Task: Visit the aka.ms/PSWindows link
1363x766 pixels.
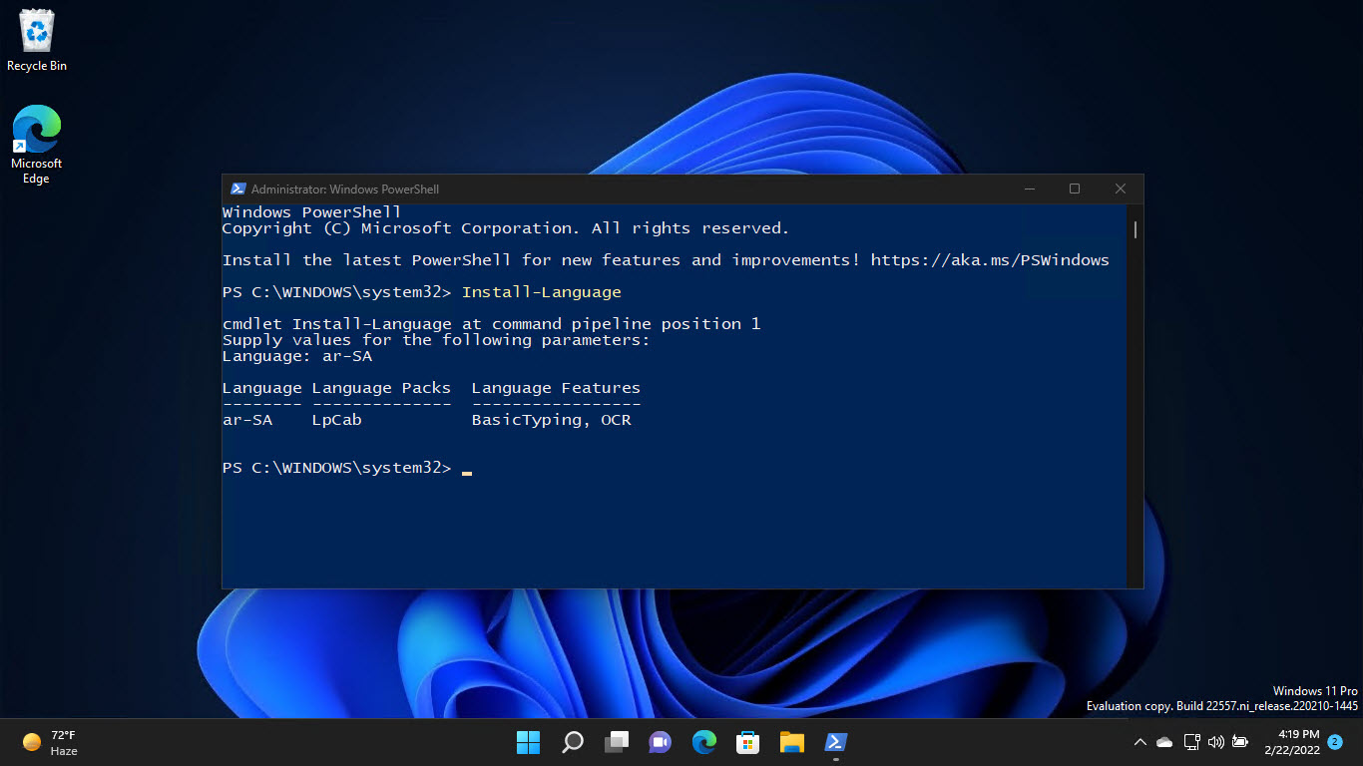Action: [990, 259]
